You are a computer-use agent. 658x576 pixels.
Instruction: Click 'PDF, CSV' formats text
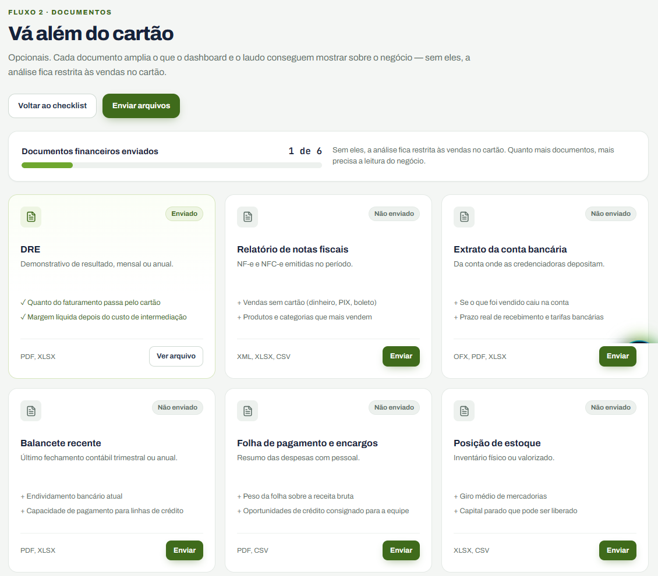pos(252,550)
